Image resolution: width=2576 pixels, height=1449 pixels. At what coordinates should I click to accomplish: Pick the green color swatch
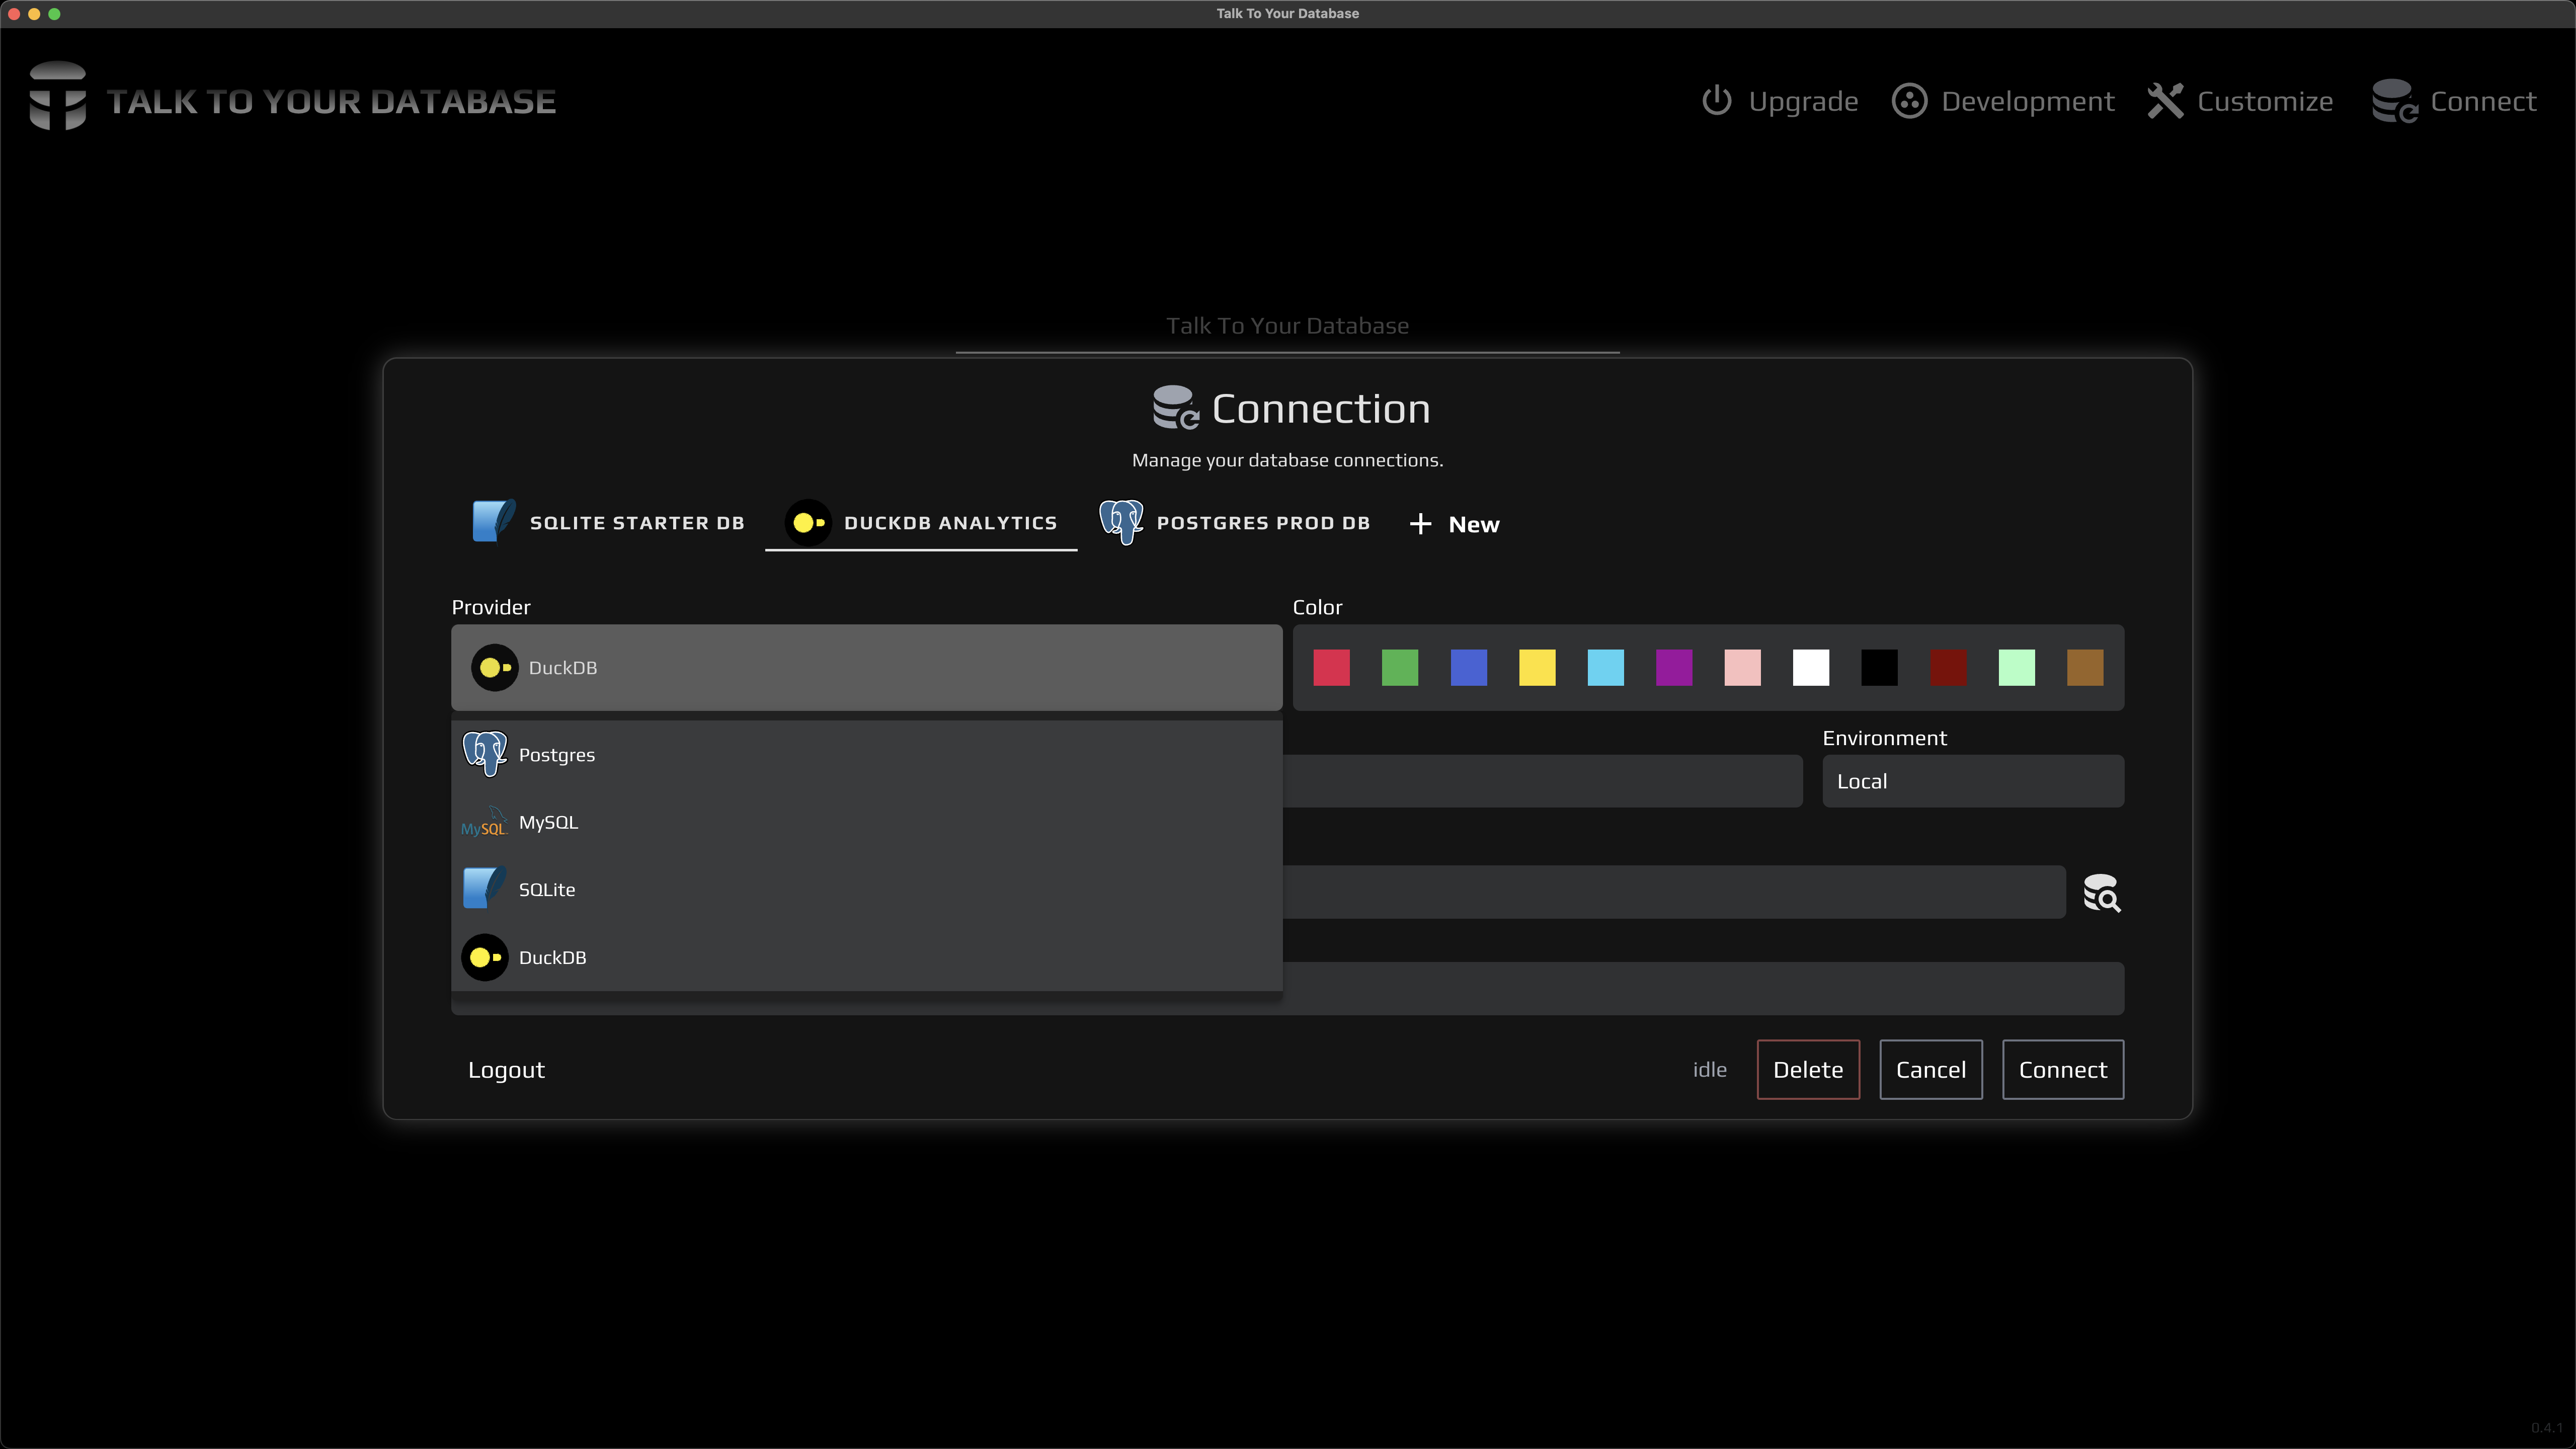click(1399, 667)
